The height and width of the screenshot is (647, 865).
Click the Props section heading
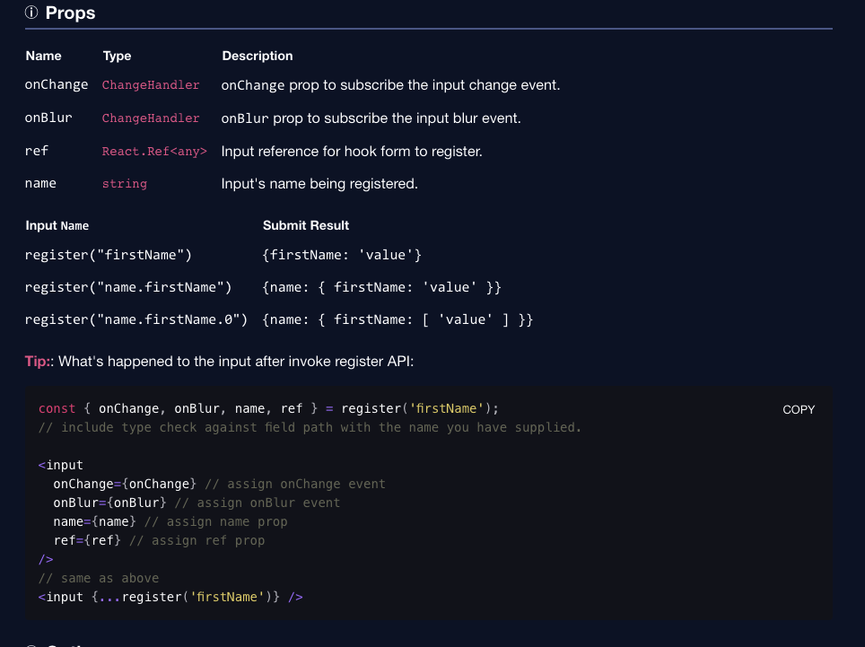(70, 13)
